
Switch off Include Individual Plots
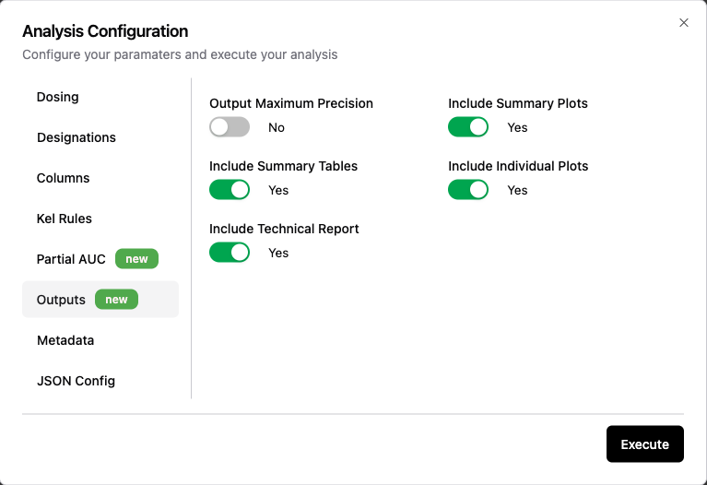468,190
